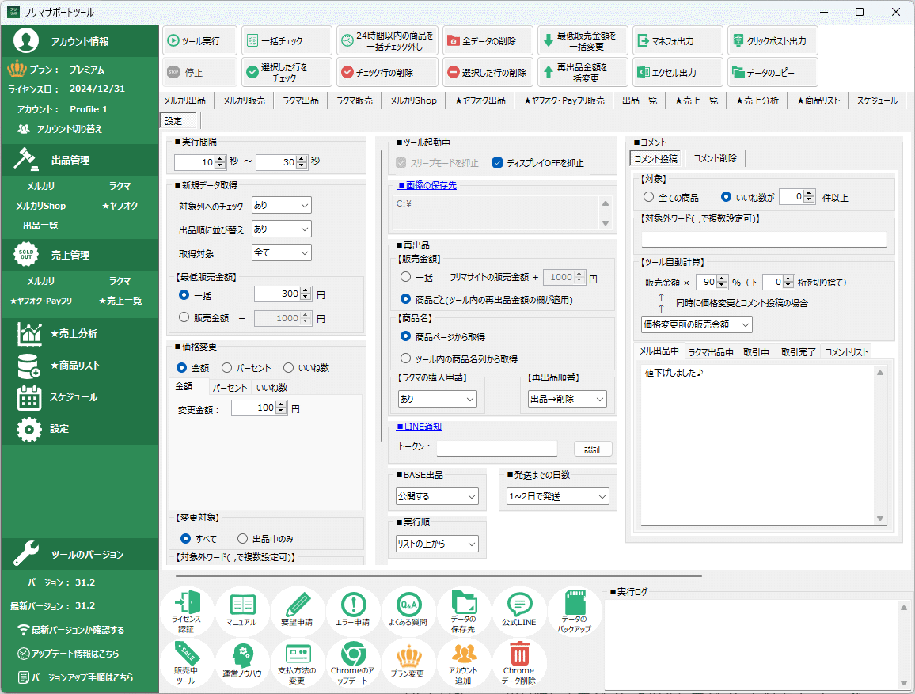Select the 全ての商品 radio in コメント

point(648,197)
